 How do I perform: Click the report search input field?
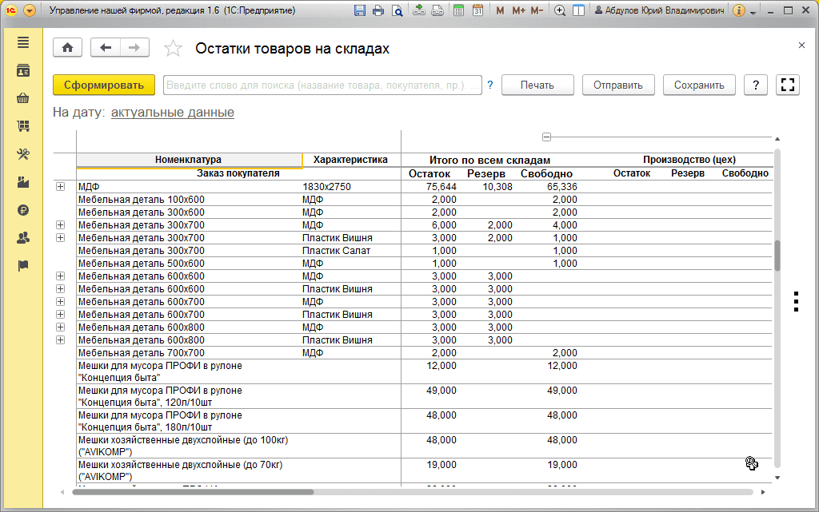point(322,85)
